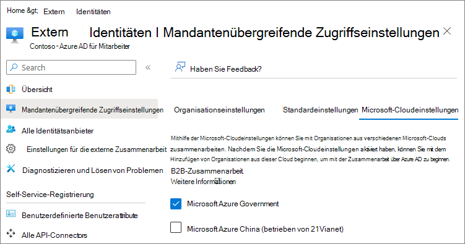Click the Diagnostizieren und Lösen wrench icon
The image size is (465, 244).
click(x=11, y=169)
